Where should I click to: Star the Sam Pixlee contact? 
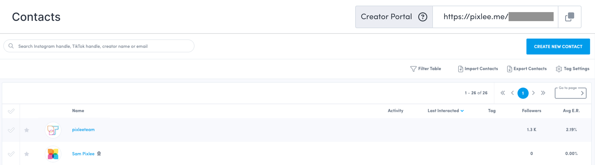click(x=27, y=154)
